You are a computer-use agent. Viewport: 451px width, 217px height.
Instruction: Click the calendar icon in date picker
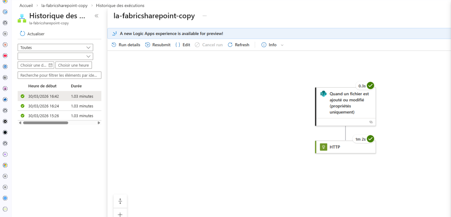[51, 65]
